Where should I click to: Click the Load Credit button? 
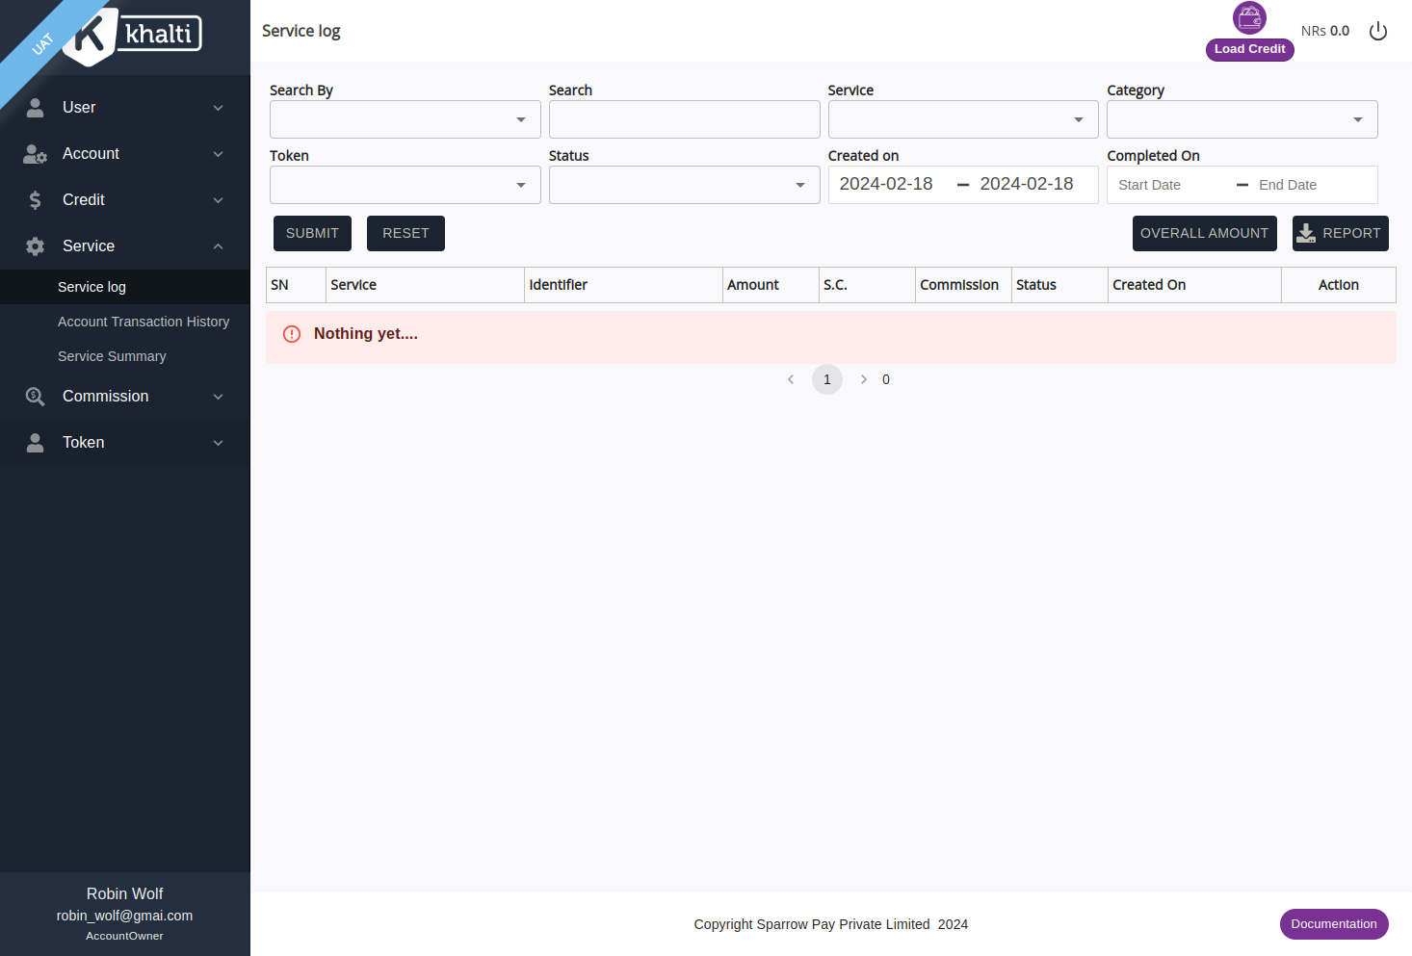pyautogui.click(x=1250, y=49)
